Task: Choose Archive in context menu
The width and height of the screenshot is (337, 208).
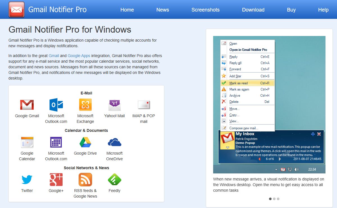Action: click(247, 95)
